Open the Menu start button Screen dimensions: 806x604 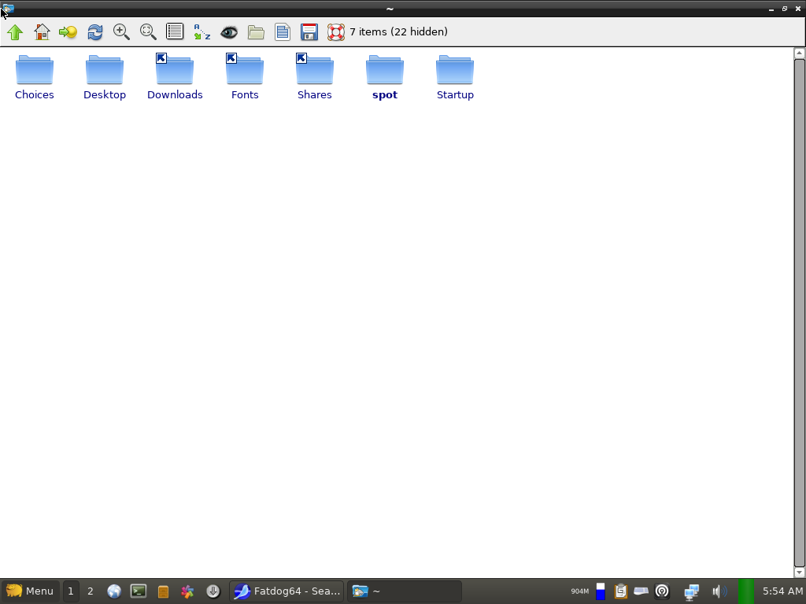pos(30,591)
